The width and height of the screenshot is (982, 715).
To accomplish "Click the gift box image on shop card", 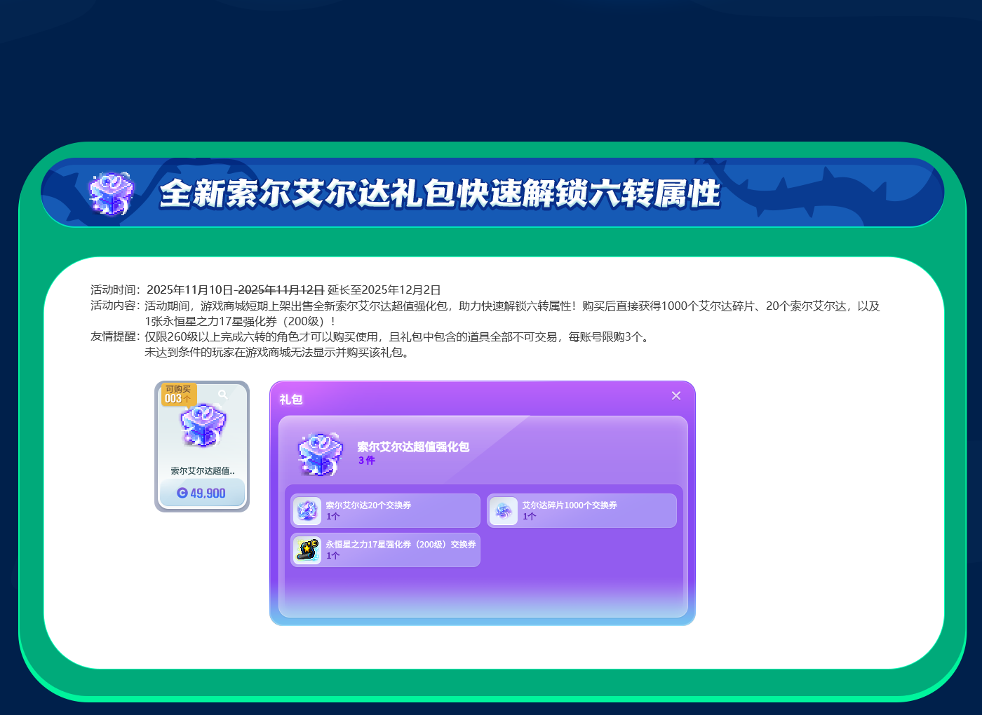I will 203,425.
